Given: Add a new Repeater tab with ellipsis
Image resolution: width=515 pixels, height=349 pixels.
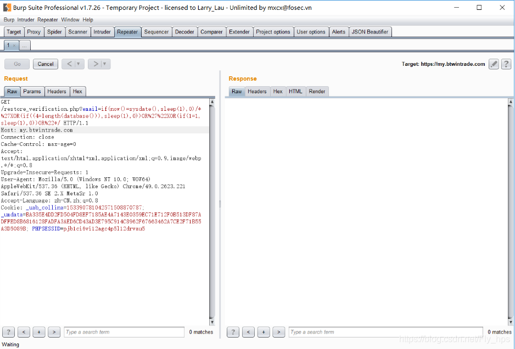Looking at the screenshot, I should (x=25, y=46).
